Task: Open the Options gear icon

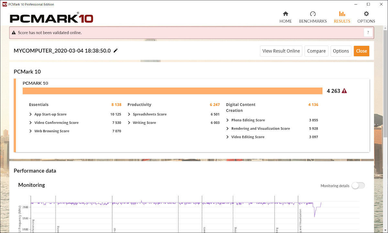Action: (366, 14)
